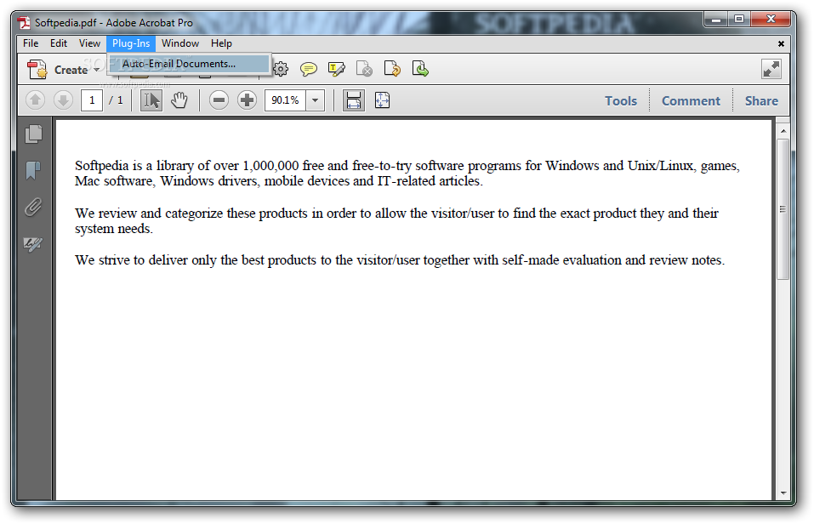Click the scrollbar down arrow
Screen dimensions: 814x524
tap(783, 493)
